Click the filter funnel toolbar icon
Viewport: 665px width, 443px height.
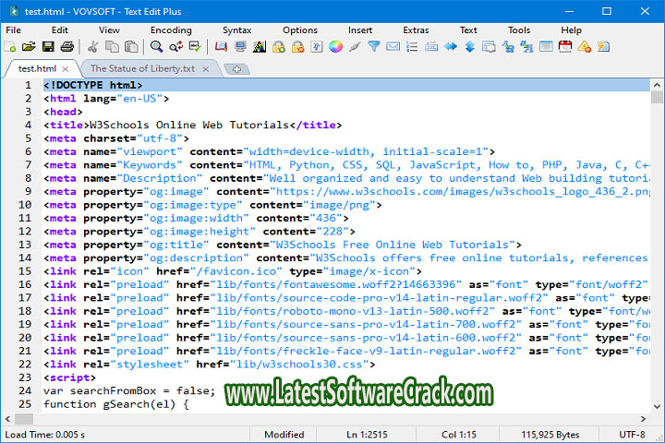[x=374, y=46]
